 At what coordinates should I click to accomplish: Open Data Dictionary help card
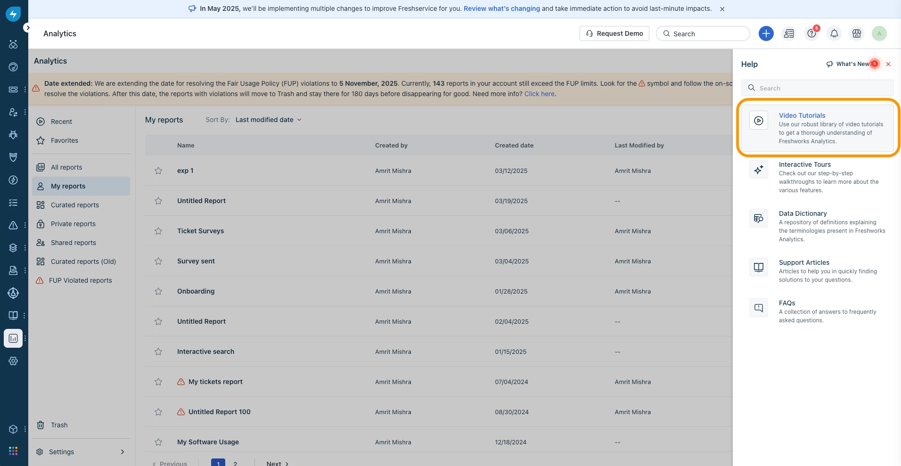pos(818,226)
